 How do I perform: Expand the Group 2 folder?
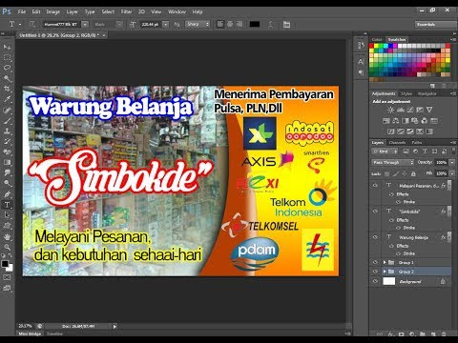coord(385,272)
